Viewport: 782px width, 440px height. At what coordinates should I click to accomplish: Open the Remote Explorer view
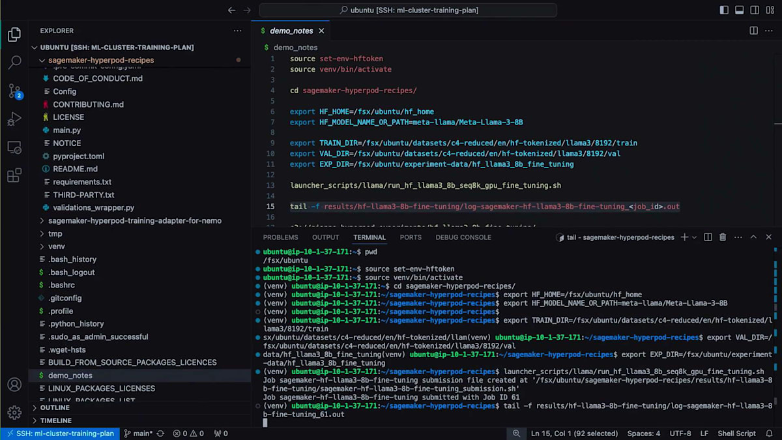(x=14, y=147)
